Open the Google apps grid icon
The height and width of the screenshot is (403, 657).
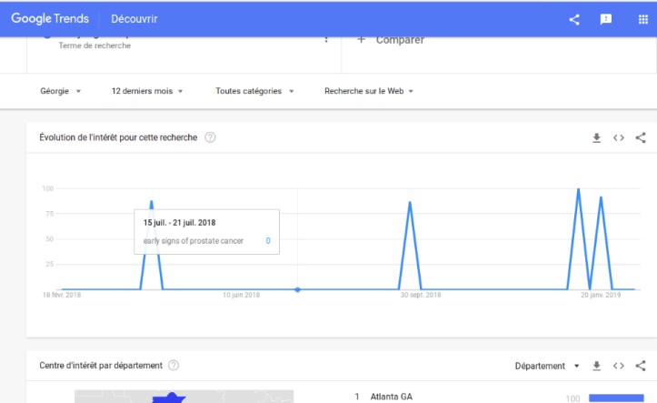coord(638,19)
